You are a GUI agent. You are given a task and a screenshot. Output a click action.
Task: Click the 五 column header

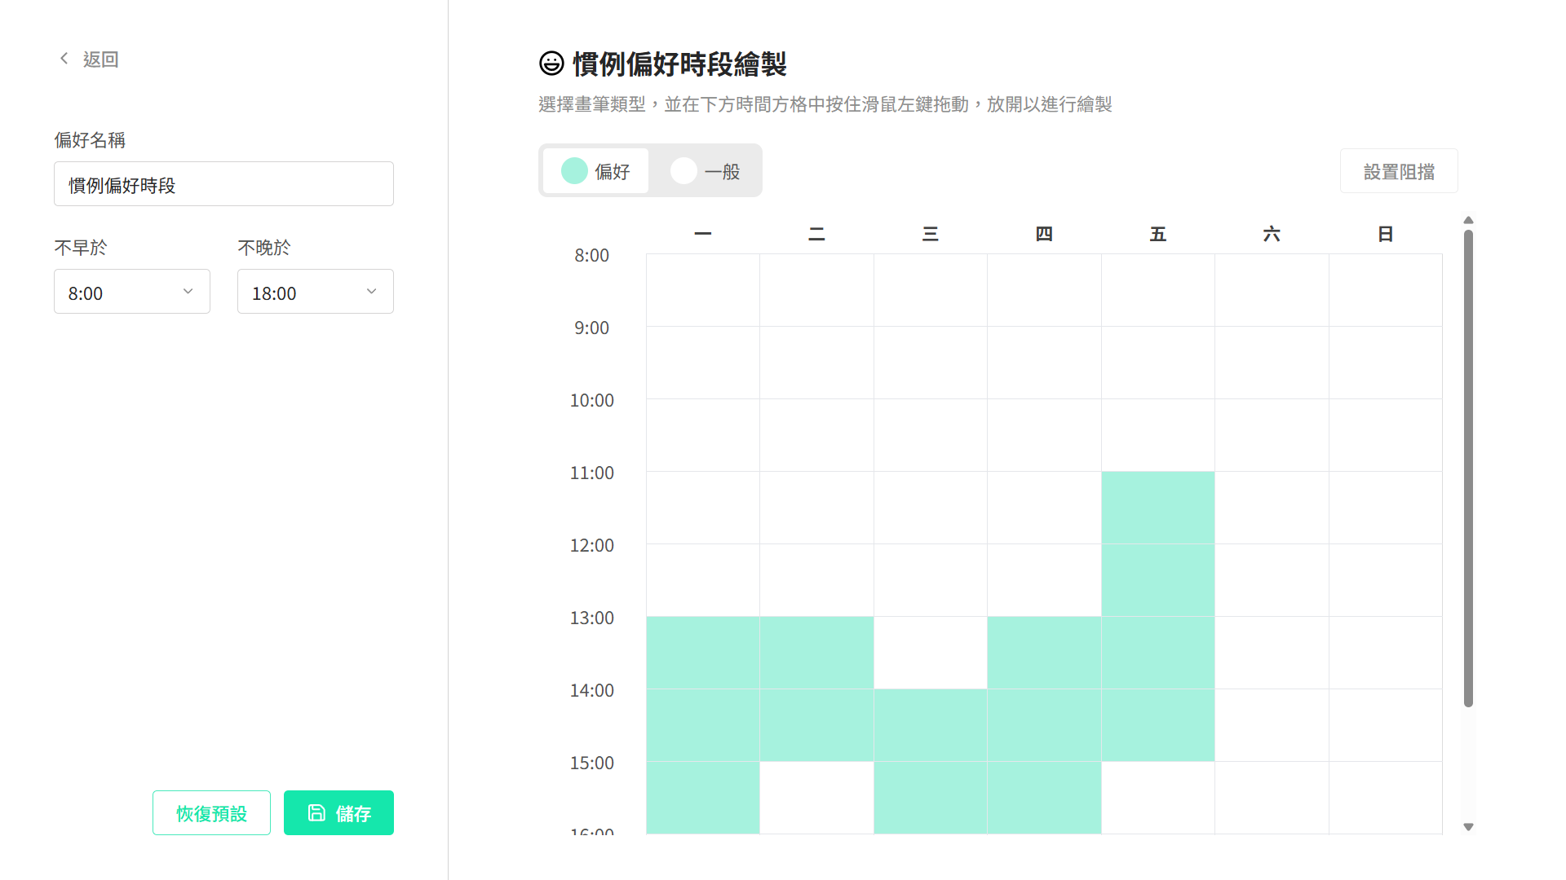coord(1158,234)
